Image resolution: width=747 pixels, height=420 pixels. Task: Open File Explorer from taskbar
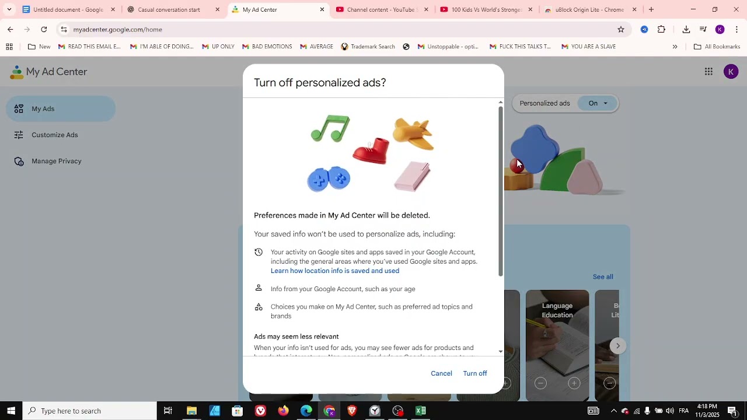coord(191,411)
